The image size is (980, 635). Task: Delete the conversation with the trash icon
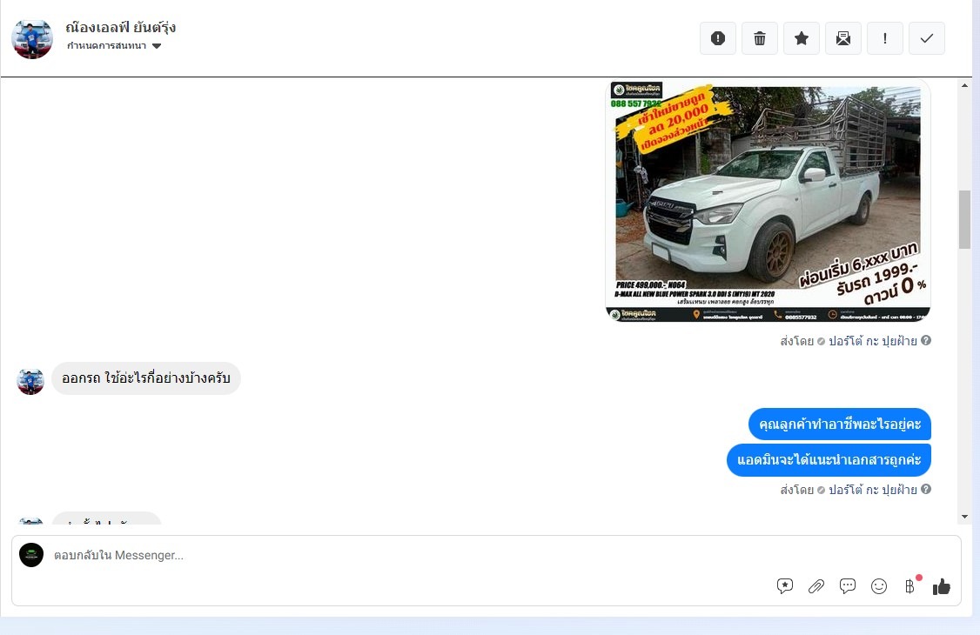tap(760, 39)
